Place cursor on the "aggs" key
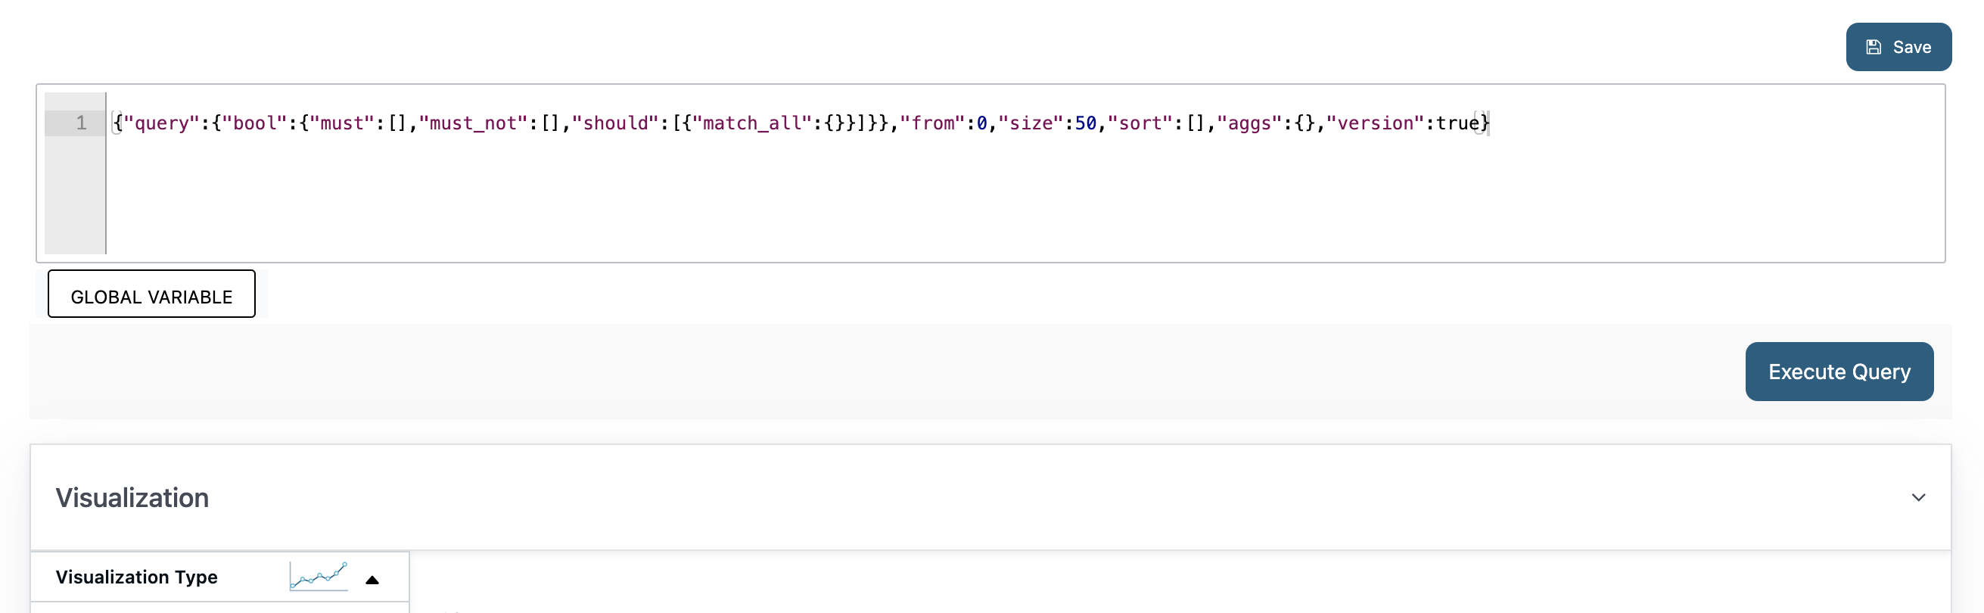This screenshot has height=613, width=1984. tap(1249, 123)
